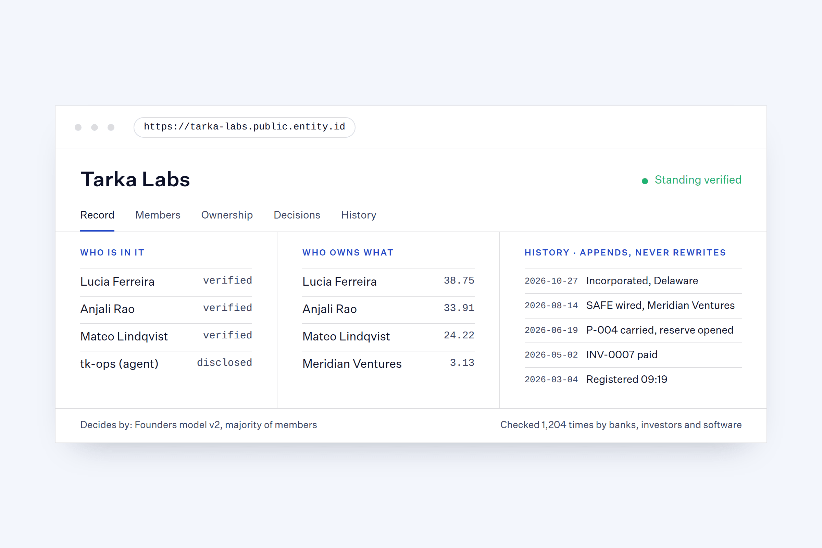
Task: Click the disclosed status for tk-ops
Action: click(x=224, y=363)
